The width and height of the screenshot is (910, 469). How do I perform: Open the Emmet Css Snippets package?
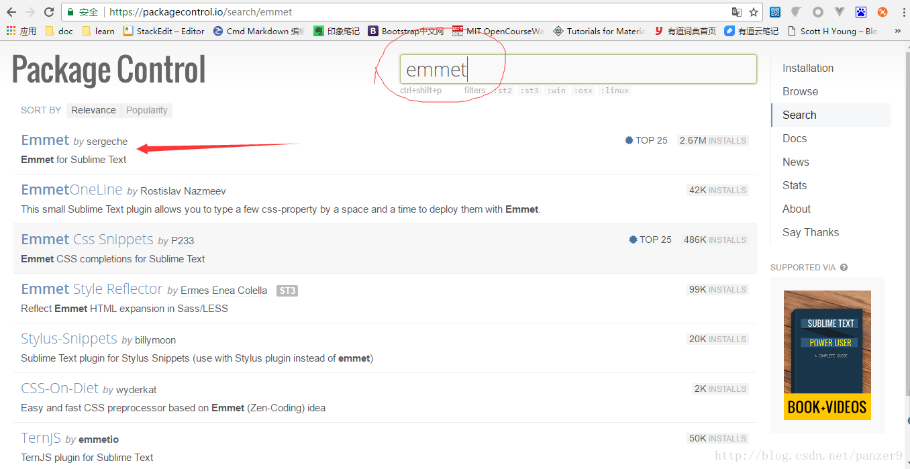[x=87, y=240]
